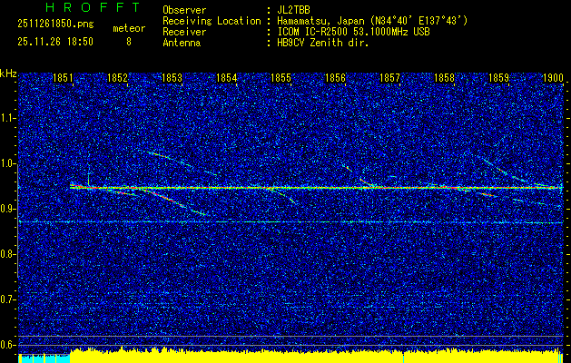Viewport: 571px width, 363px height.
Task: Click the 0.7 frequency axis label
Action: (x=8, y=299)
